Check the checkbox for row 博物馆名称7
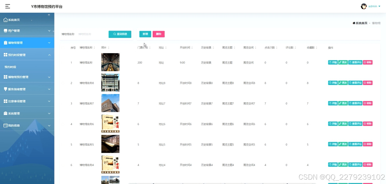 click(x=63, y=104)
